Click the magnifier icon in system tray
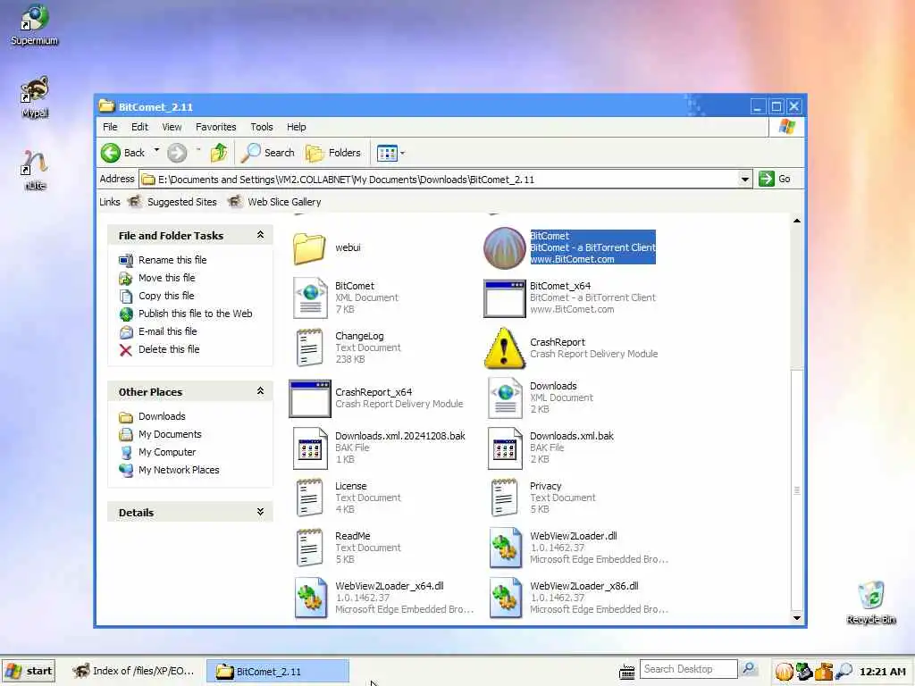 coord(844,672)
